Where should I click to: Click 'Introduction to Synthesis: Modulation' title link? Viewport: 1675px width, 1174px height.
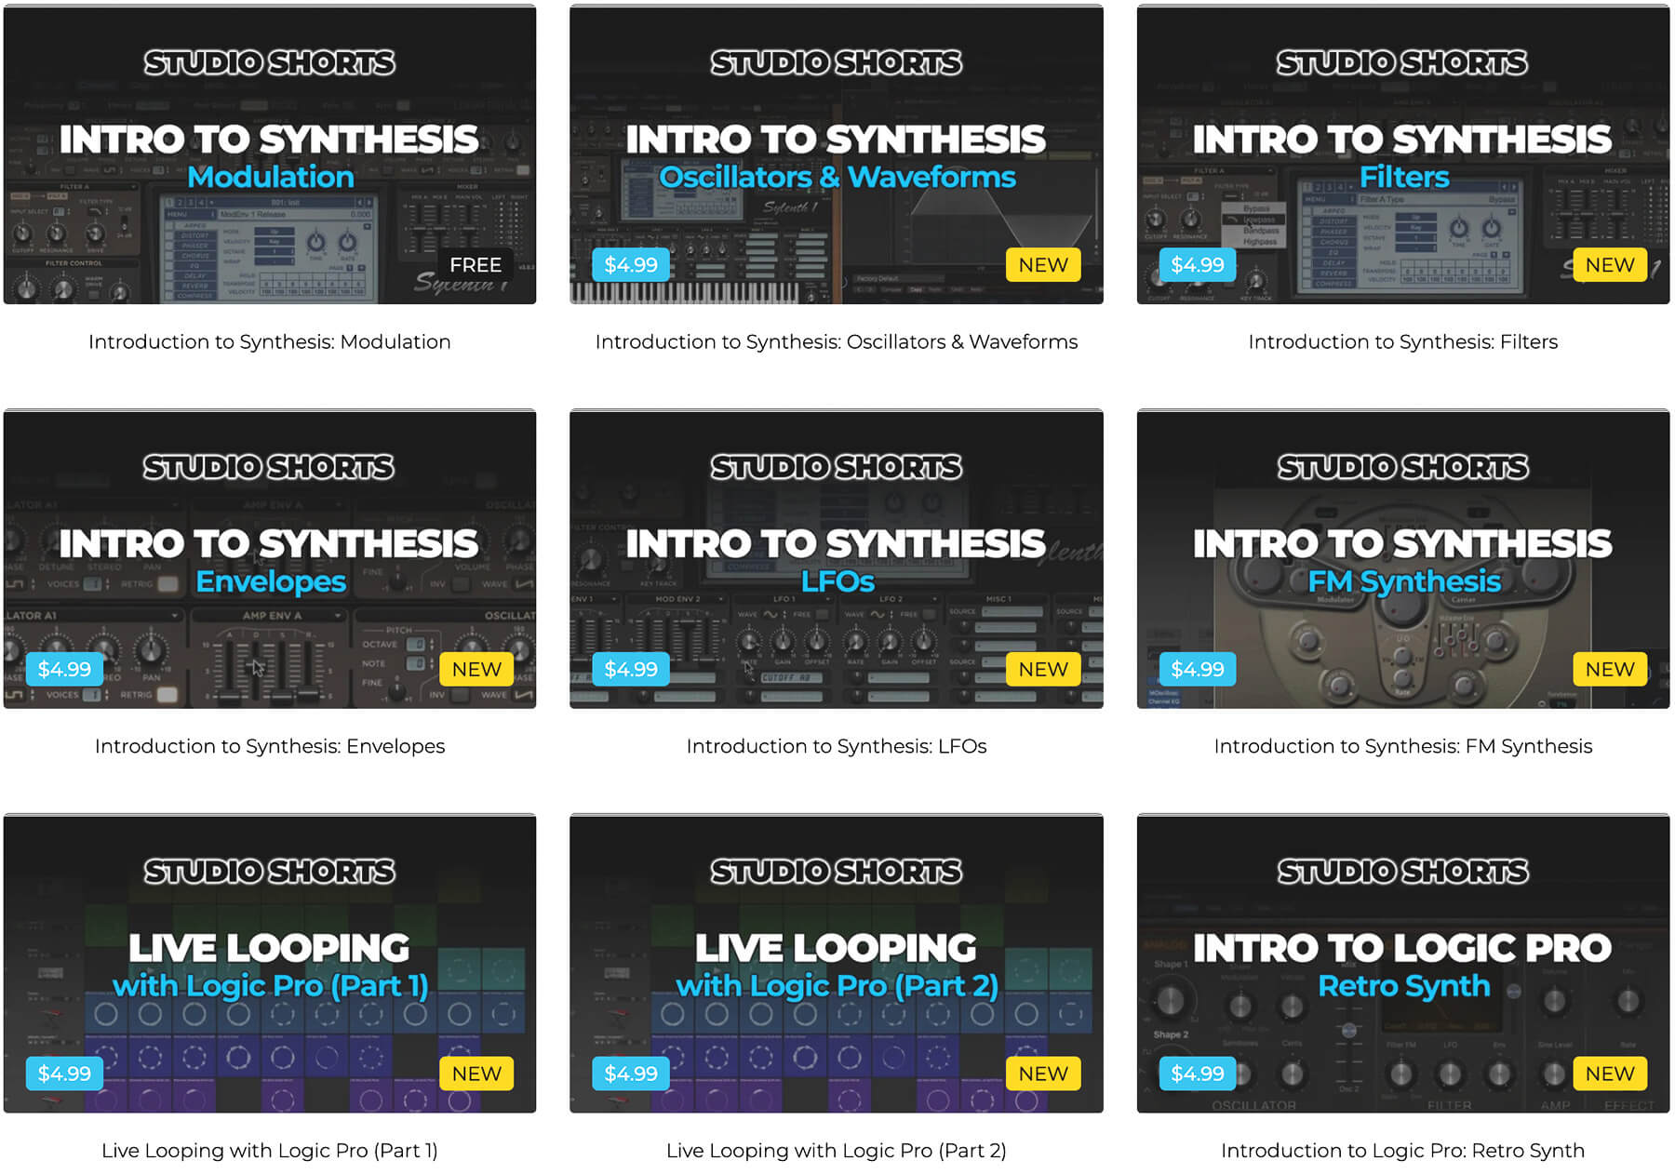click(270, 341)
